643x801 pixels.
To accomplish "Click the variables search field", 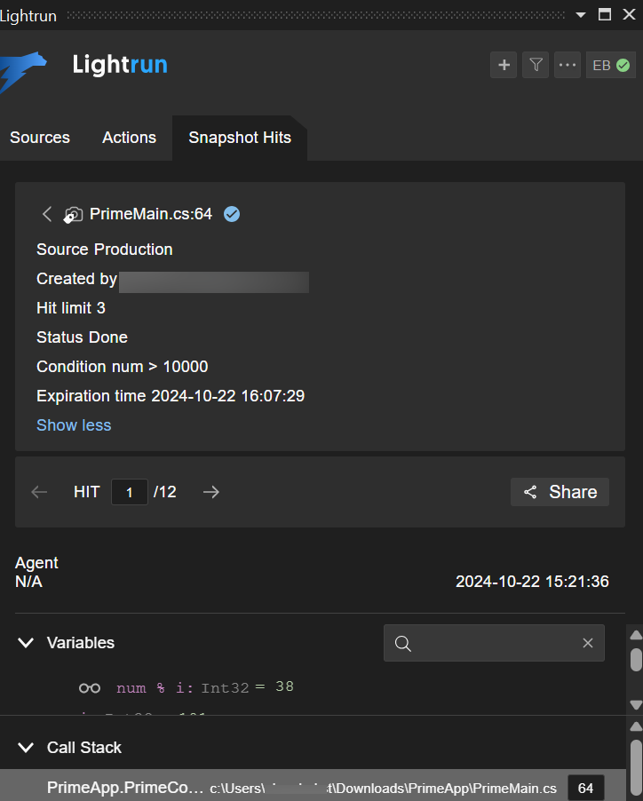I will tap(494, 643).
